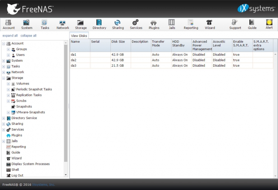Expand the VMware-Snapshots node
278x190 pixels.
click(8, 113)
